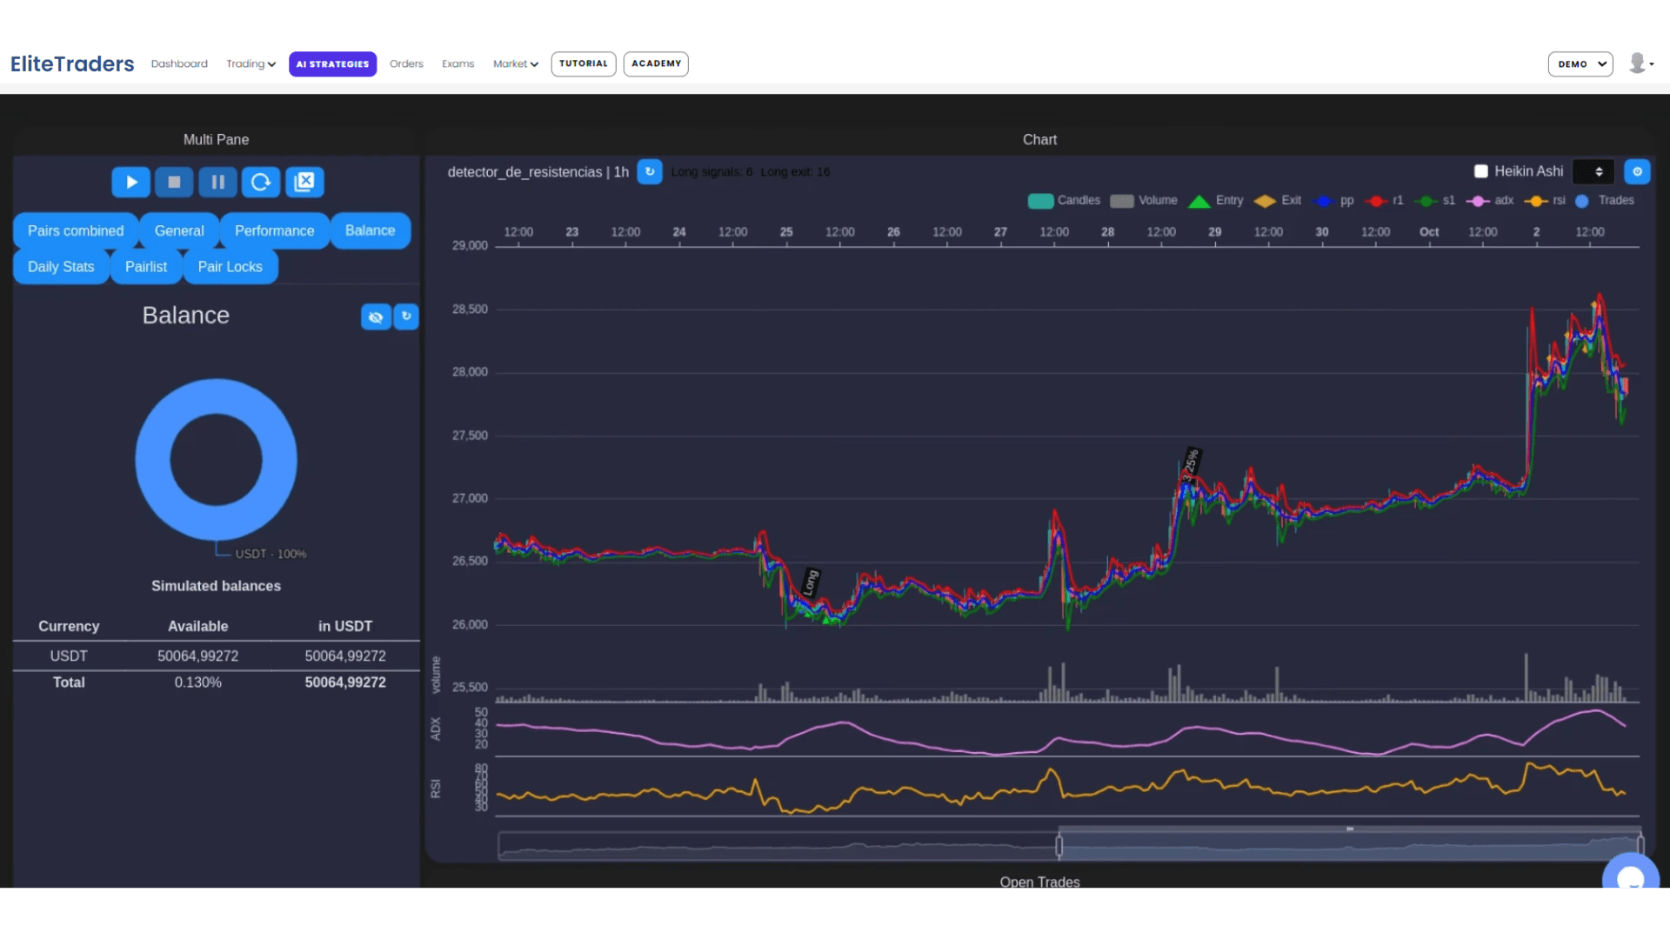Open the user profile avatar menu
The image size is (1670, 939).
coord(1641,63)
